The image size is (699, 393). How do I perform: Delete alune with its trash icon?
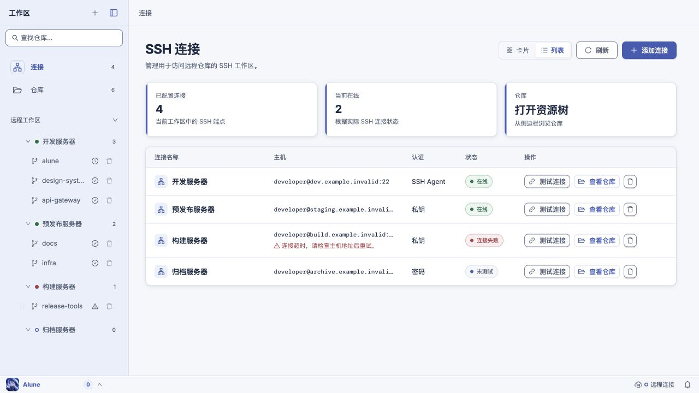click(x=109, y=161)
